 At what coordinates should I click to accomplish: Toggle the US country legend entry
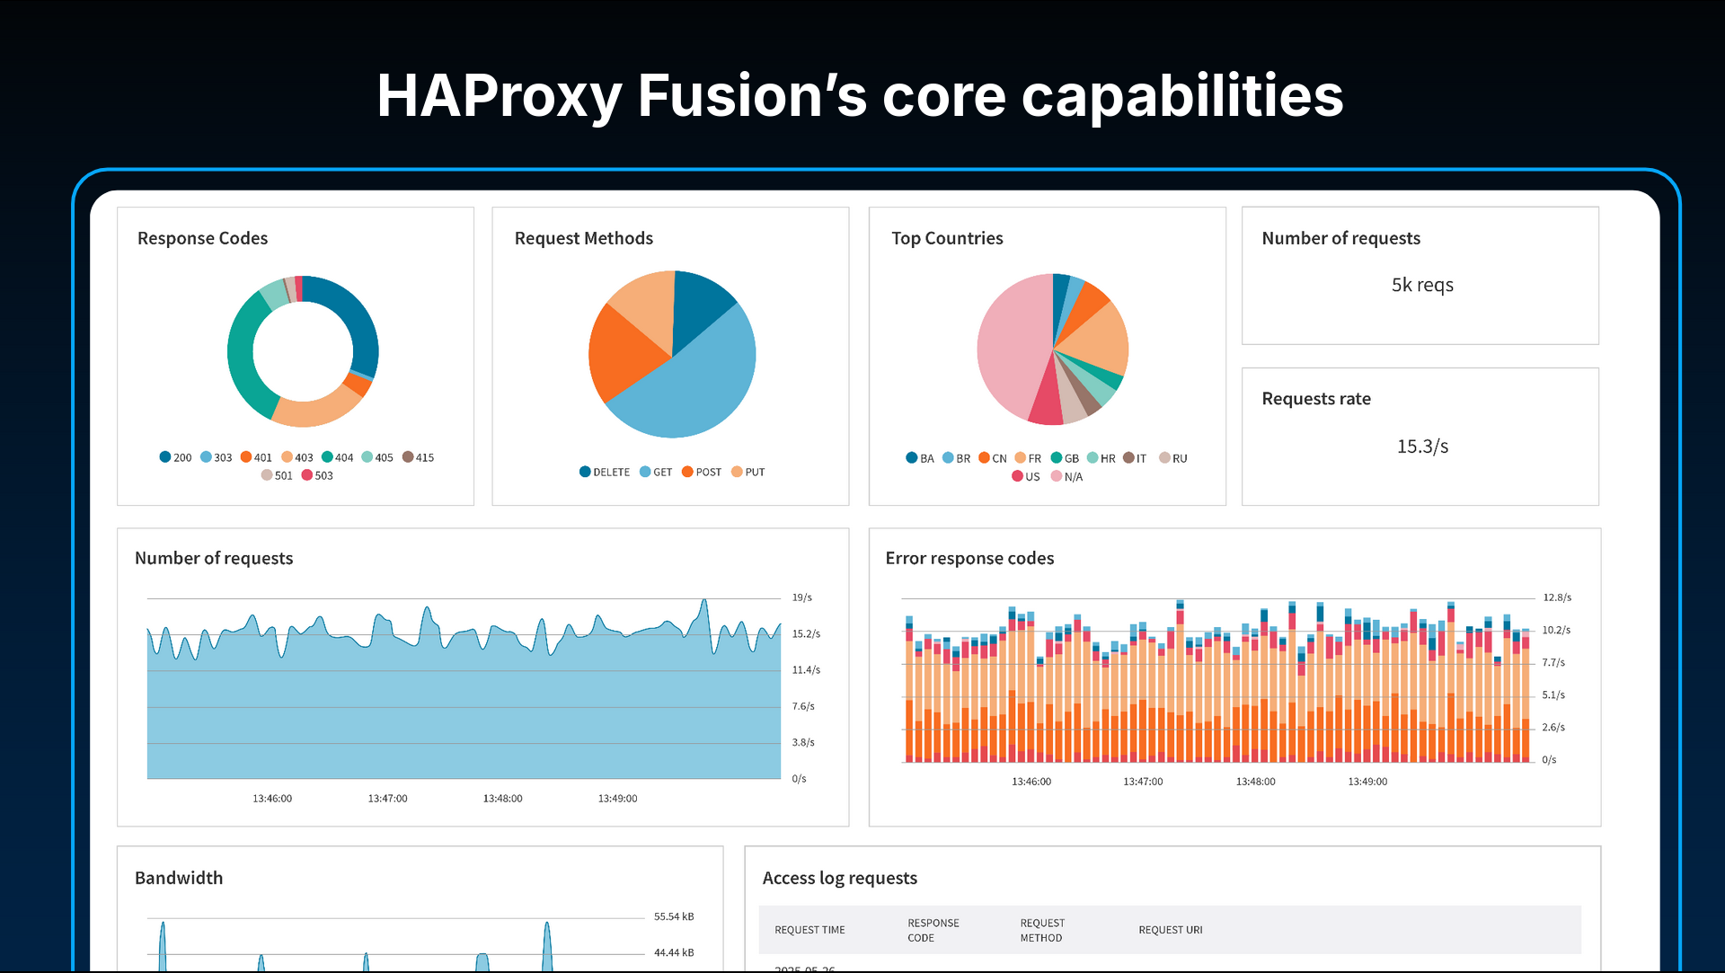1026,476
